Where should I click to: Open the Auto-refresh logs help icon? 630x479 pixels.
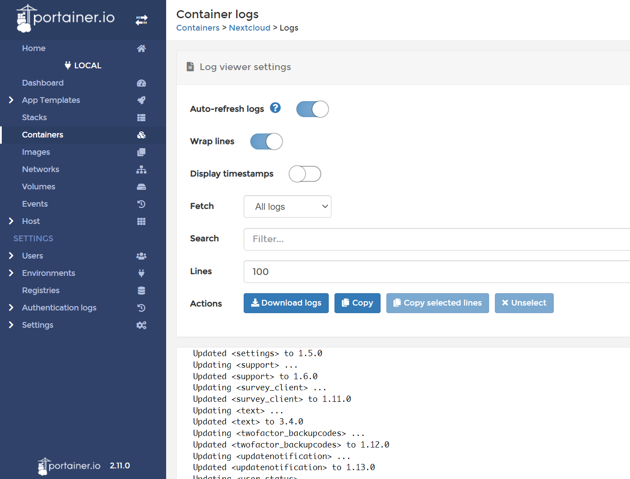(275, 108)
